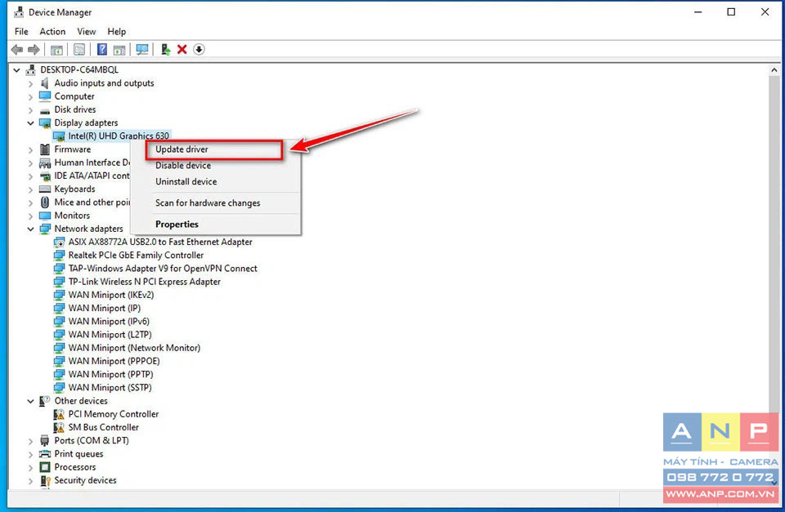Maximize the Device Manager window
The image size is (785, 512).
point(731,12)
